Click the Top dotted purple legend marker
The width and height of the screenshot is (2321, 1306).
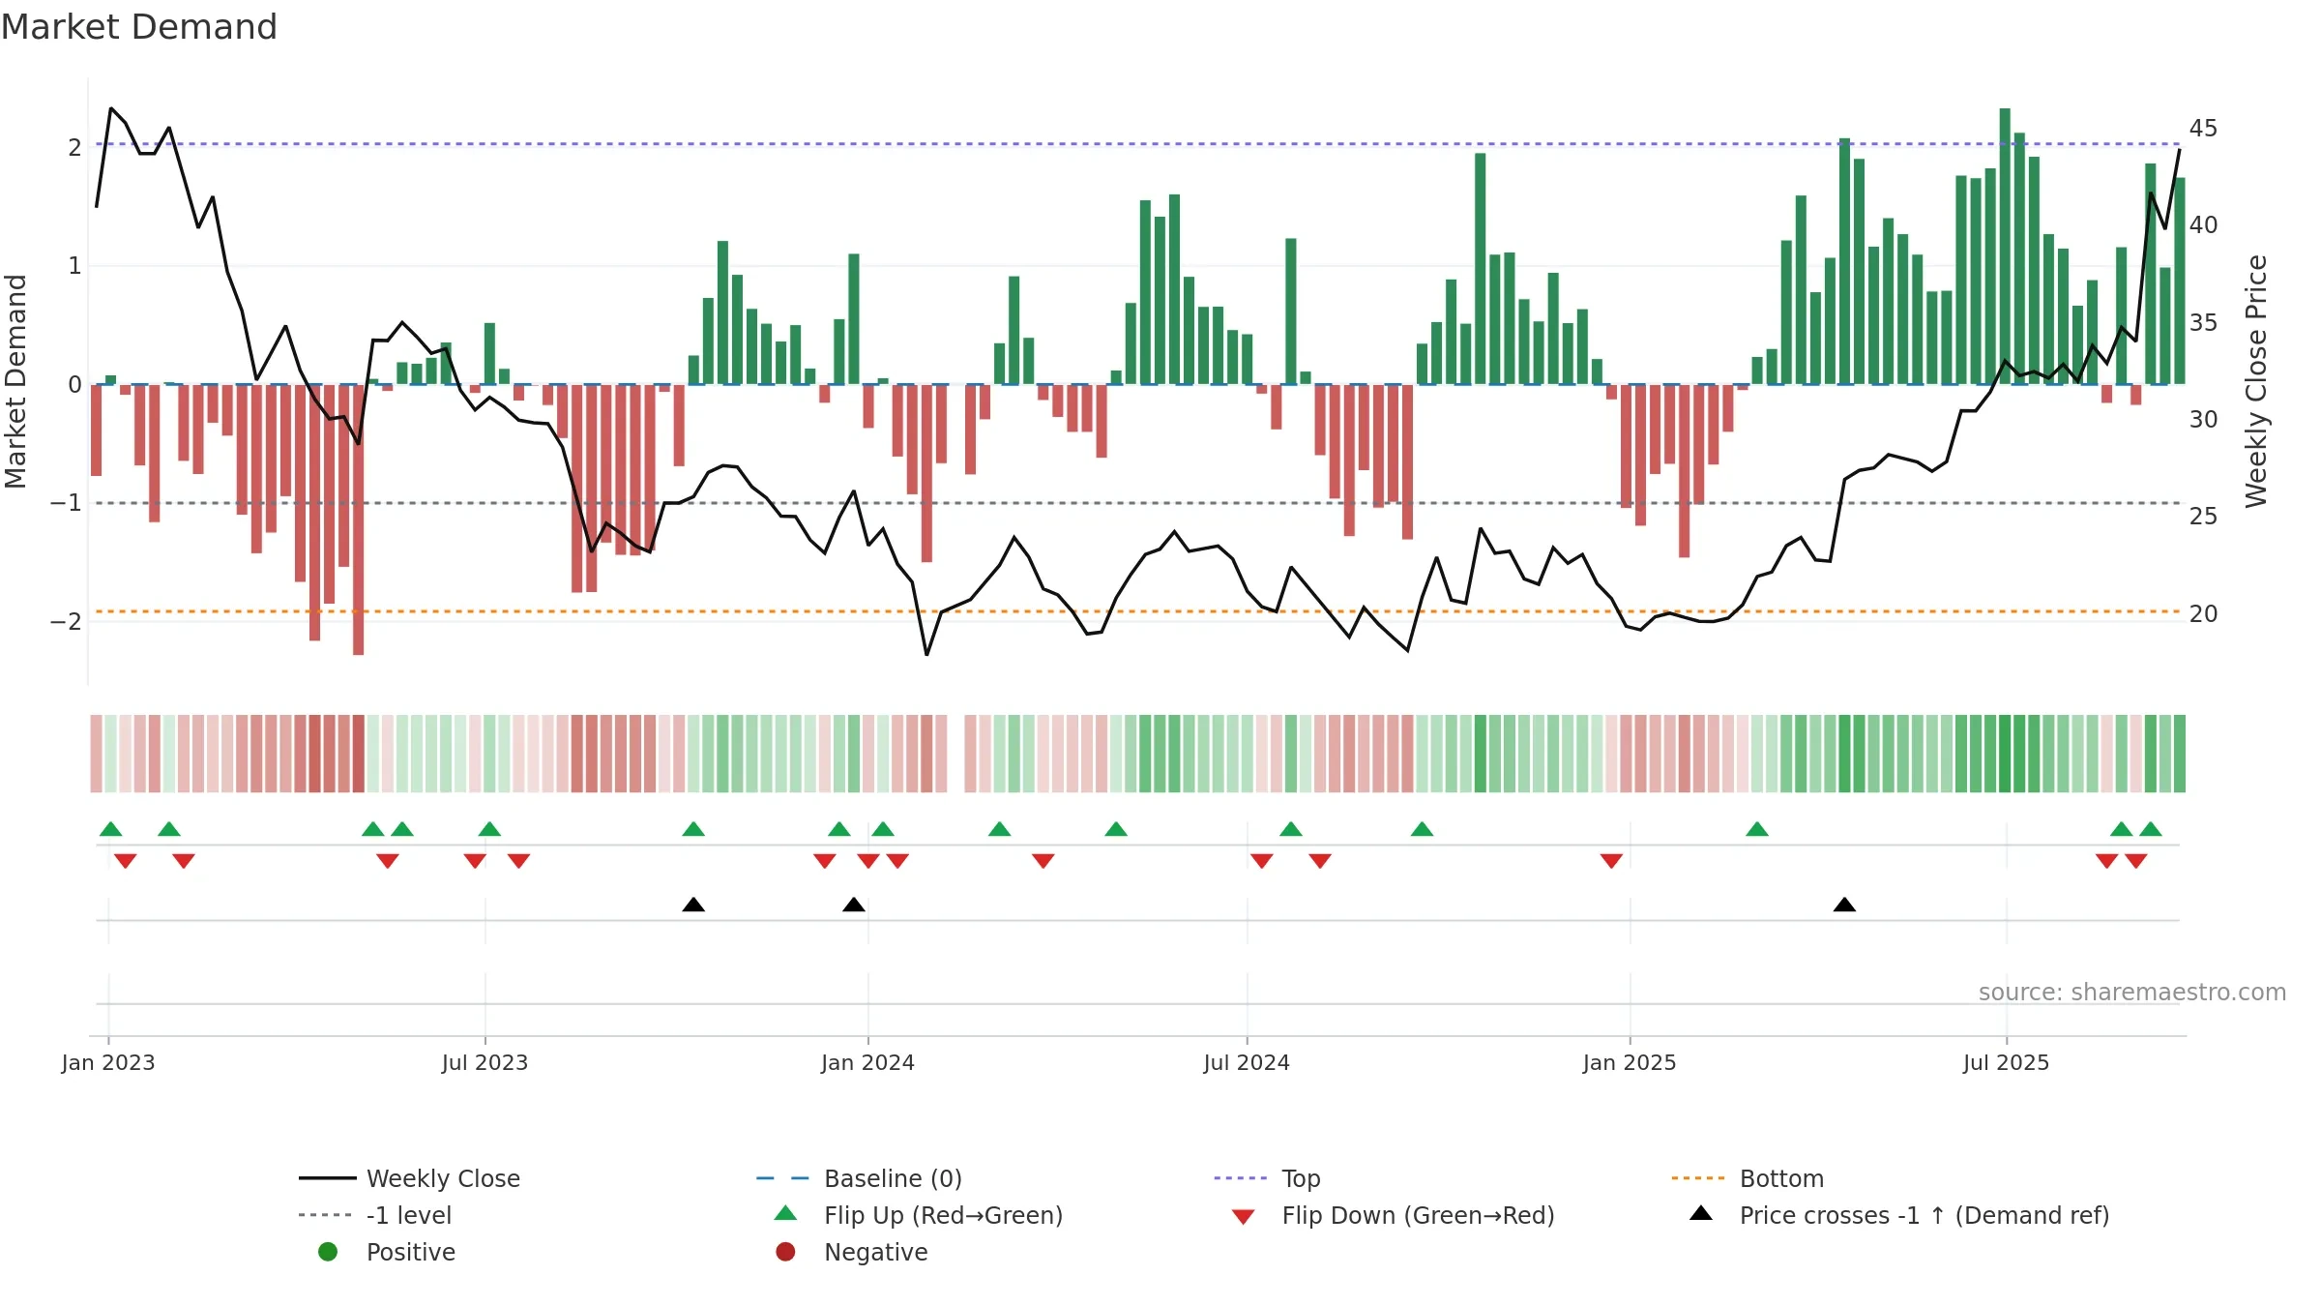[x=1241, y=1178]
